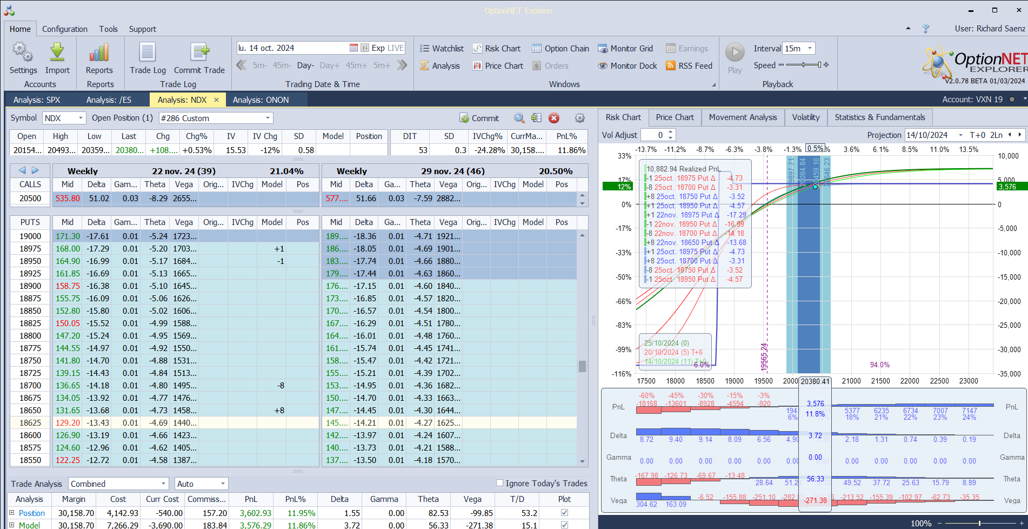Switch to the Volatility tab
The width and height of the screenshot is (1028, 529).
805,117
